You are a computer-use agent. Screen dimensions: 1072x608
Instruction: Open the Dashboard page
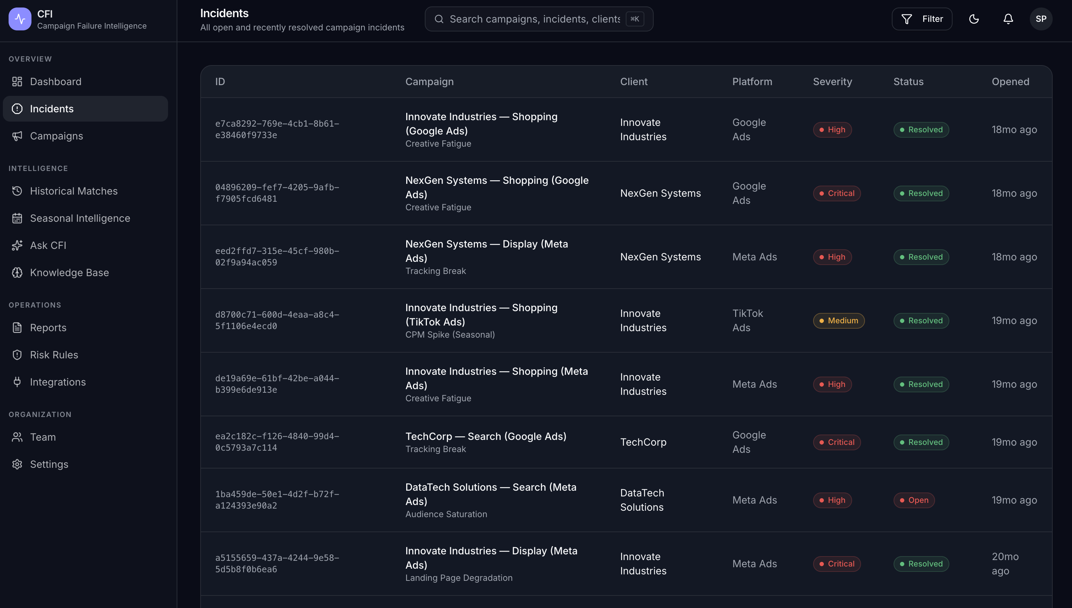click(85, 82)
